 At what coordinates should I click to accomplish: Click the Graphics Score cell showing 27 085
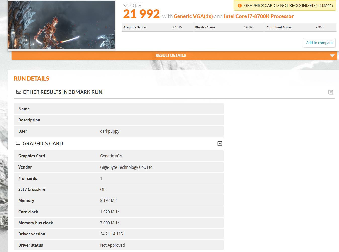point(157,27)
